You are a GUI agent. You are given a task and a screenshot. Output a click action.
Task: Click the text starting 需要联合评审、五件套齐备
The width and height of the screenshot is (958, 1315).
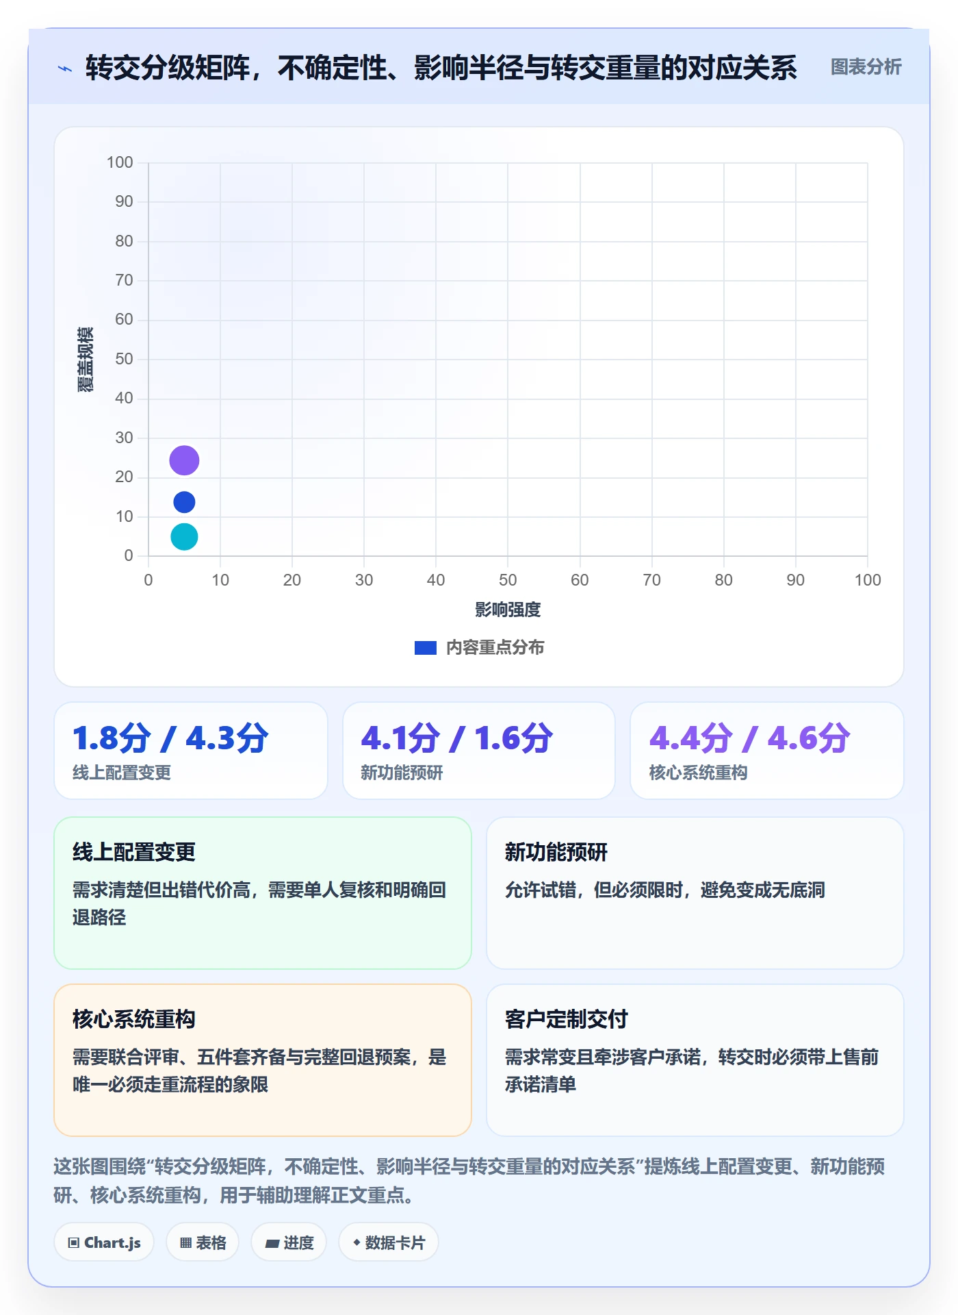point(259,1070)
